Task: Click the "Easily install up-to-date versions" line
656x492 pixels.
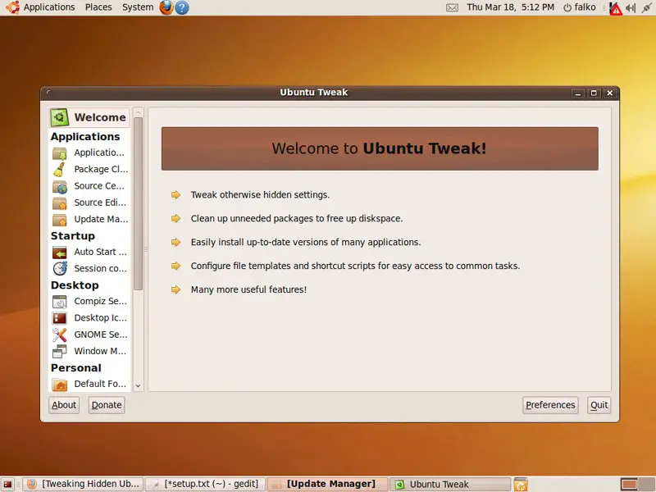Action: 306,242
